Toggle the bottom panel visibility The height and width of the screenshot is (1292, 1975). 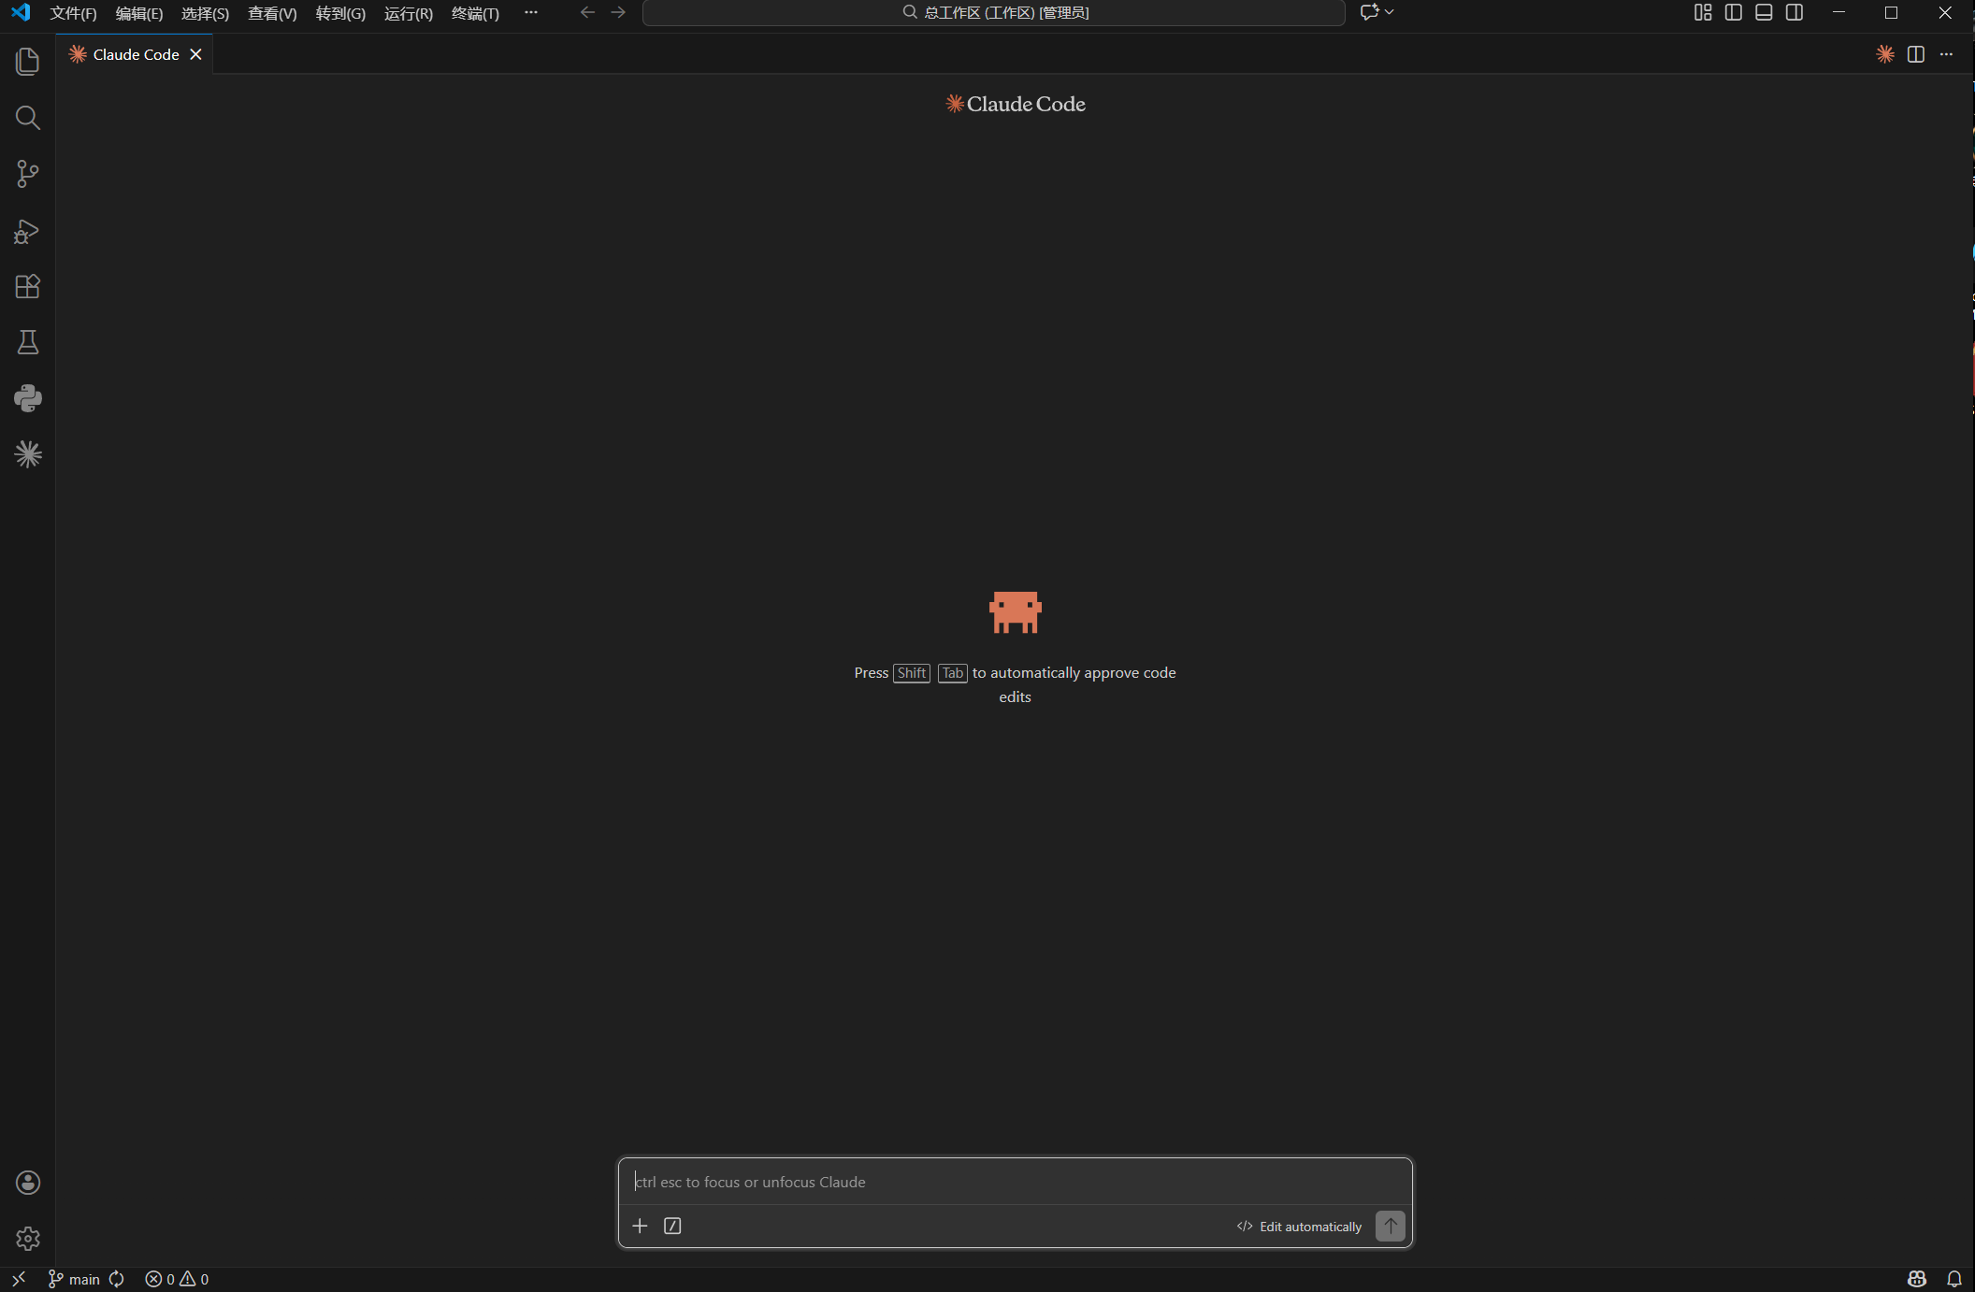click(x=1764, y=12)
